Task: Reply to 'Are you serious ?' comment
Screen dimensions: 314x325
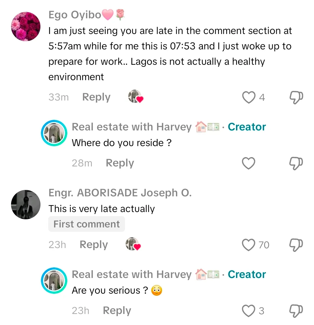Action: click(117, 311)
